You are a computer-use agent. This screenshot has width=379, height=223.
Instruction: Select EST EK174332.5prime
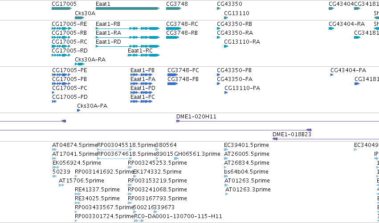click(134, 176)
